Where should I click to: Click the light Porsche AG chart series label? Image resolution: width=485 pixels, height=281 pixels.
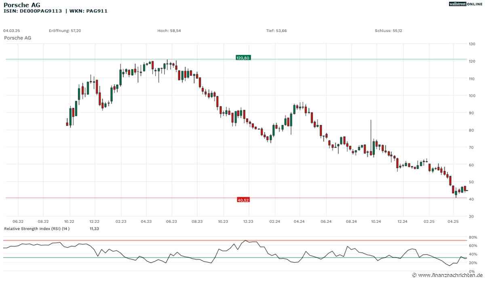(17, 38)
